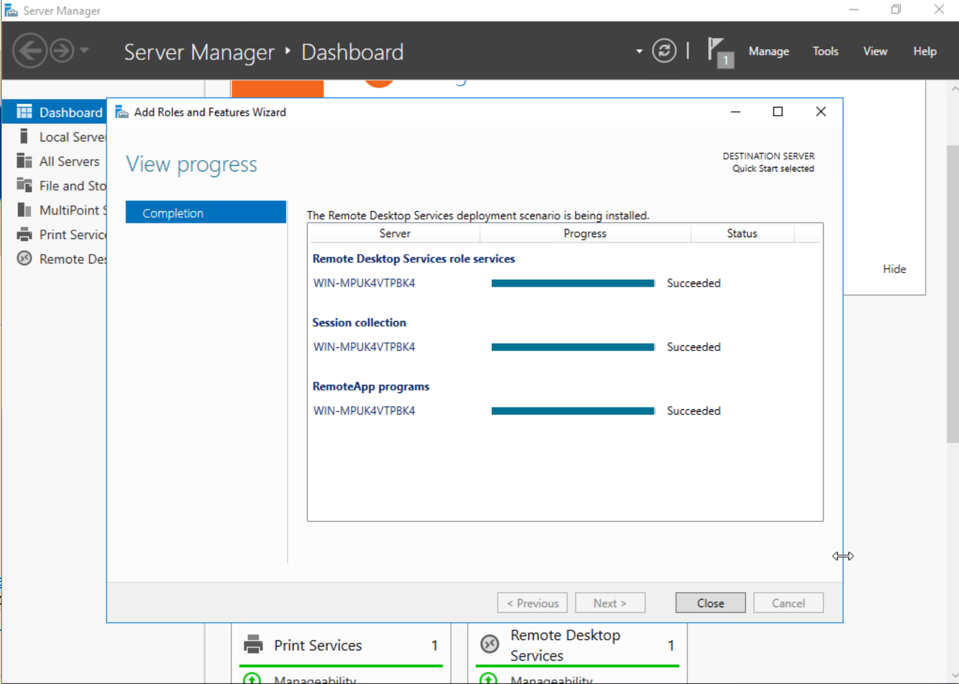Click server name under RemoteApp programs

[x=364, y=411]
